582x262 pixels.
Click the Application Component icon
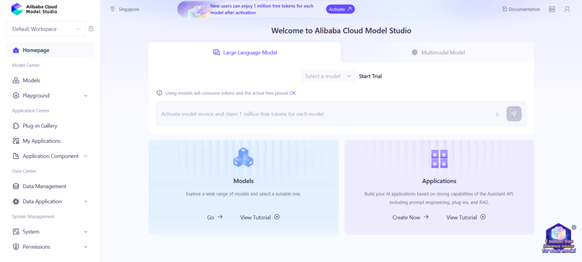click(16, 156)
